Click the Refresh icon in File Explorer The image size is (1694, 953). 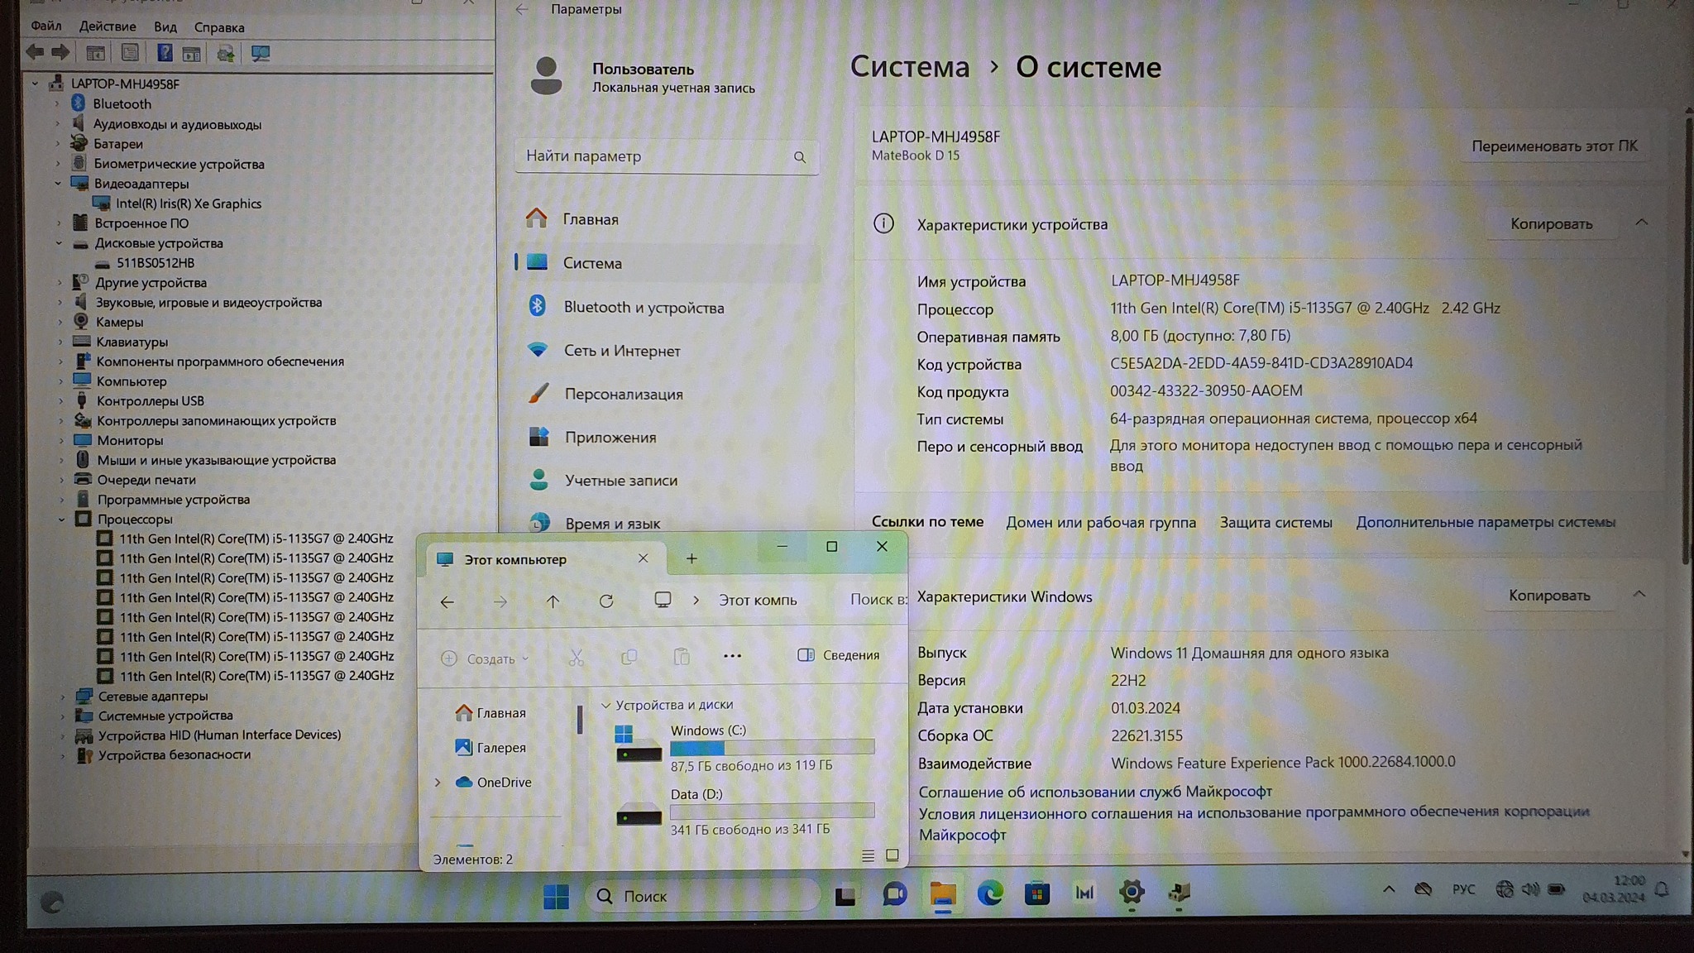(606, 601)
